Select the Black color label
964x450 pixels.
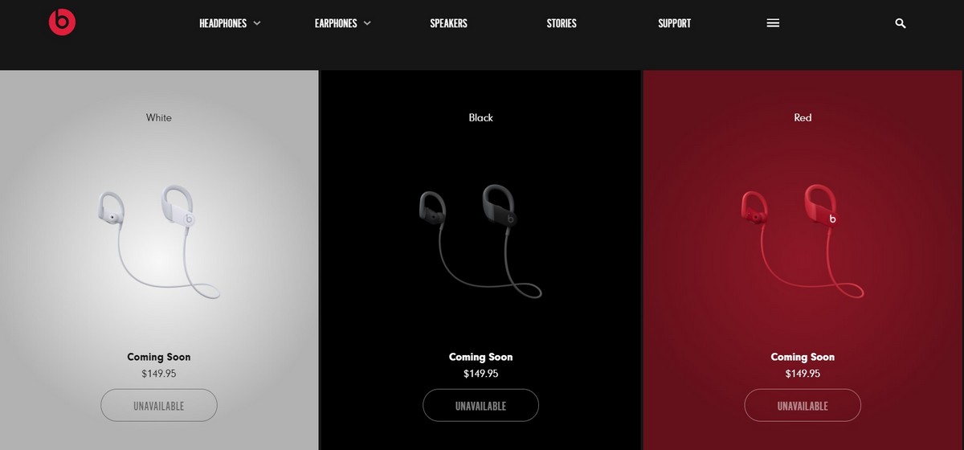480,118
